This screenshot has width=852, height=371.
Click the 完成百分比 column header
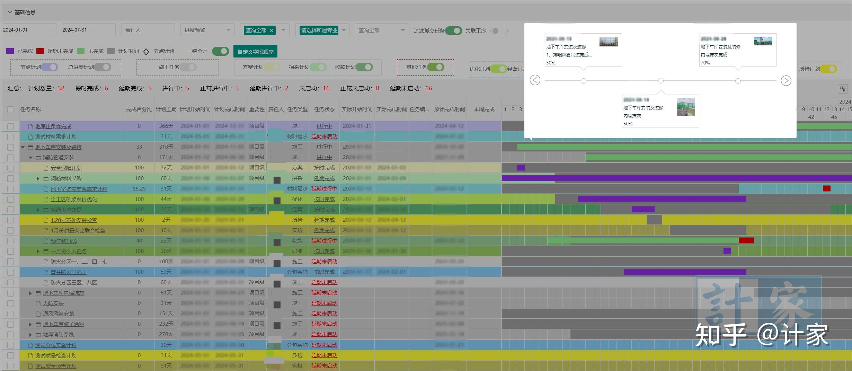[139, 109]
